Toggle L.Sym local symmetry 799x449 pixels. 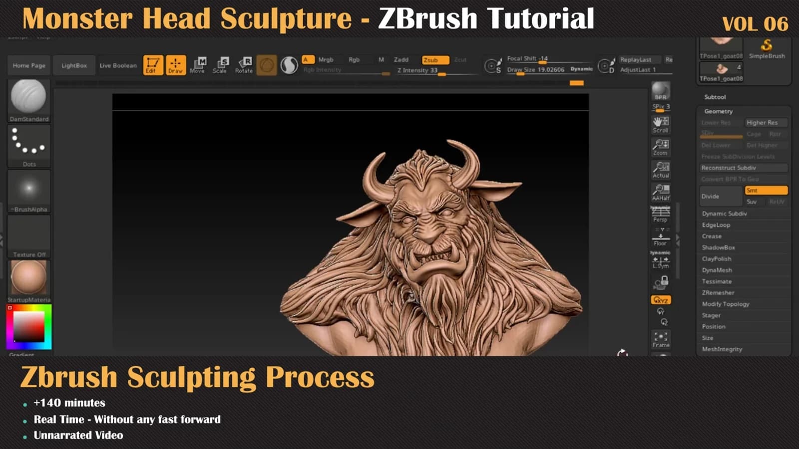661,260
